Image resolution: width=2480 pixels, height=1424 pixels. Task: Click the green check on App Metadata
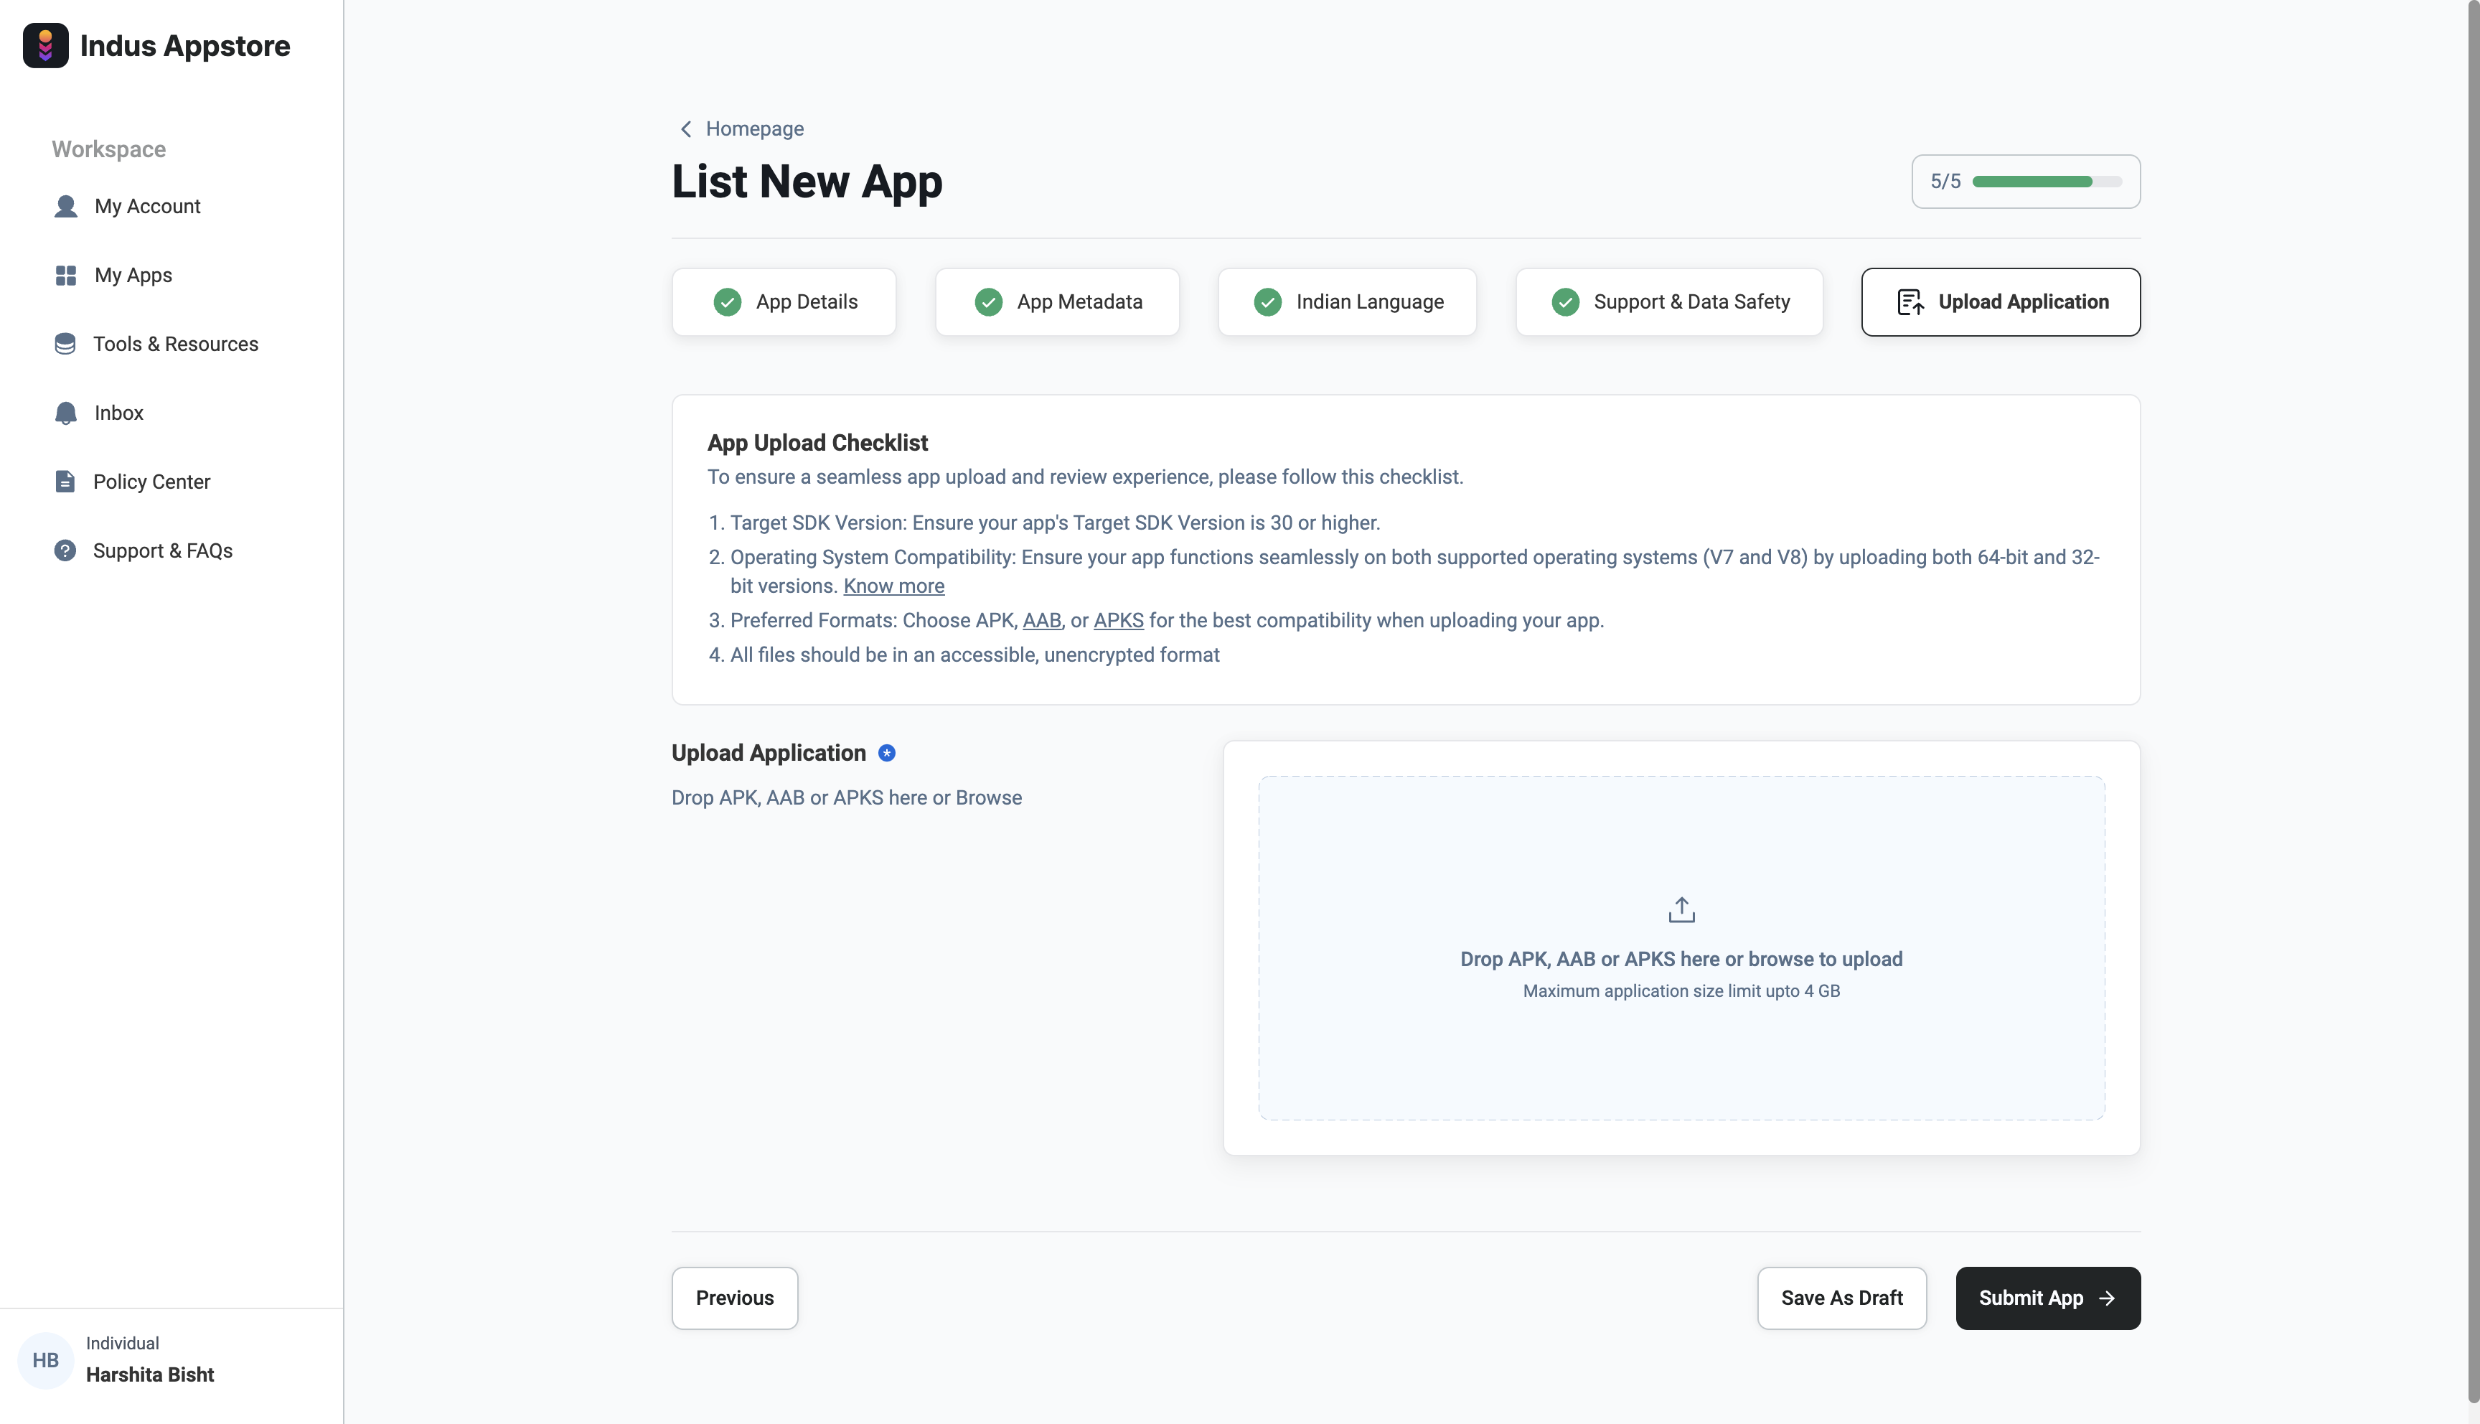pyautogui.click(x=988, y=302)
